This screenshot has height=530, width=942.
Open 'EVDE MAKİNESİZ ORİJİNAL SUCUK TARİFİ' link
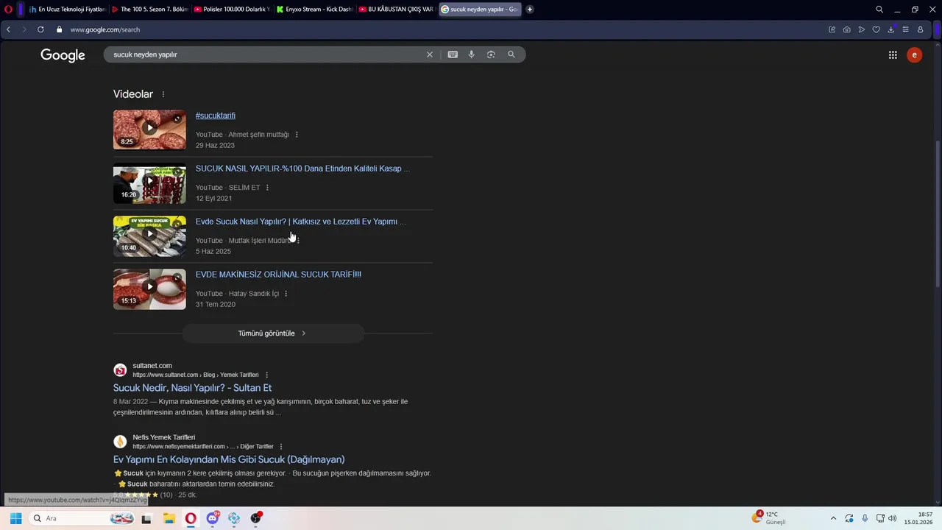(x=278, y=275)
